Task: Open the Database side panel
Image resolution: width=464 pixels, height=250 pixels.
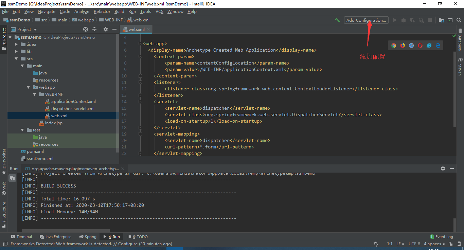Action: point(460,40)
